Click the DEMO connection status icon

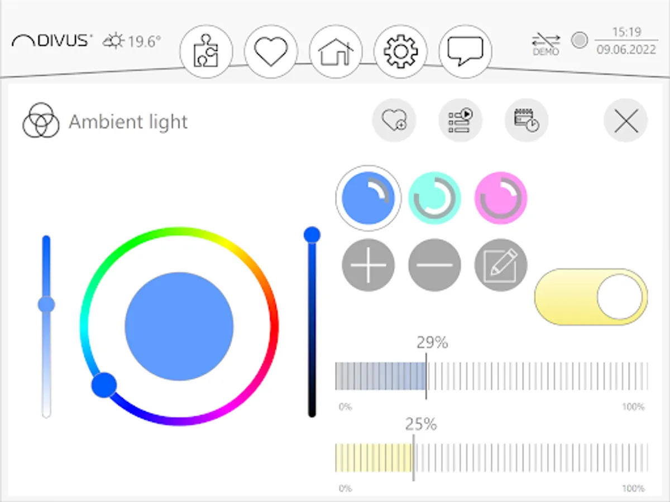click(x=545, y=44)
